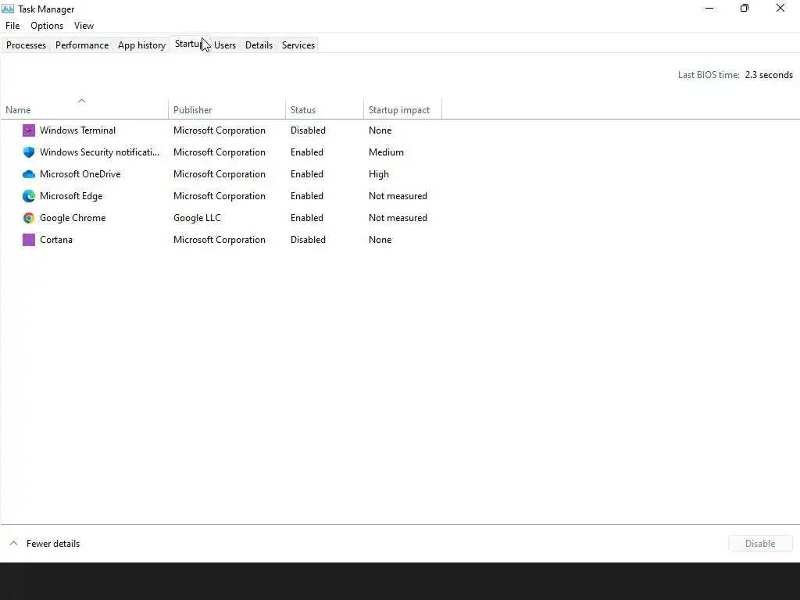Click Not measured impact for Microsoft Edge
Screen dimensions: 800x600
click(x=398, y=196)
